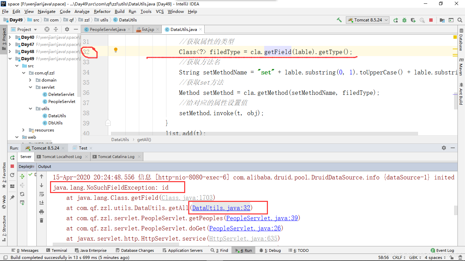
Task: Click the Rerun icon in the top toolbar
Action: 396,20
